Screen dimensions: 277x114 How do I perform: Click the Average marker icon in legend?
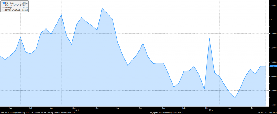[x=4, y=8]
